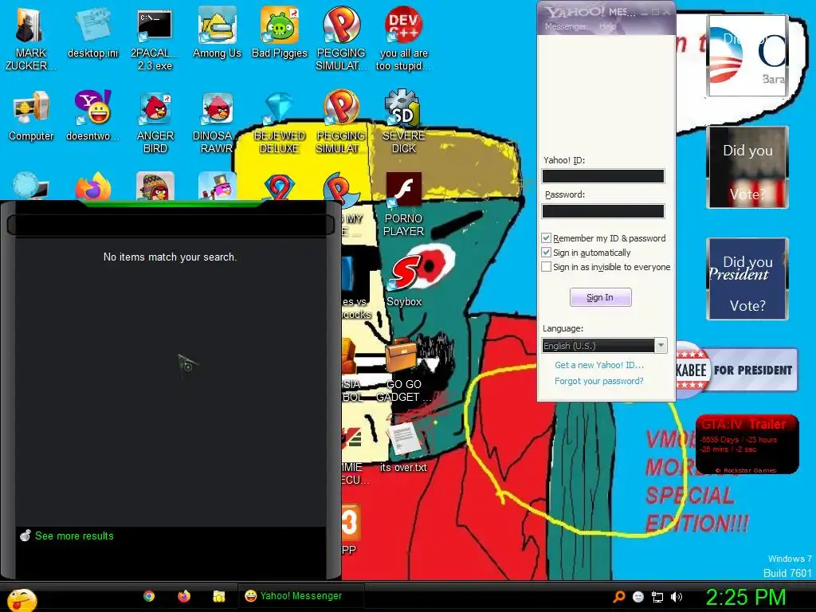Open File Explorer folder in taskbar
Viewport: 816px width, 612px height.
point(219,596)
